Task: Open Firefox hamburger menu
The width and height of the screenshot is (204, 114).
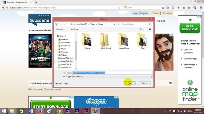Action: [x=201, y=8]
